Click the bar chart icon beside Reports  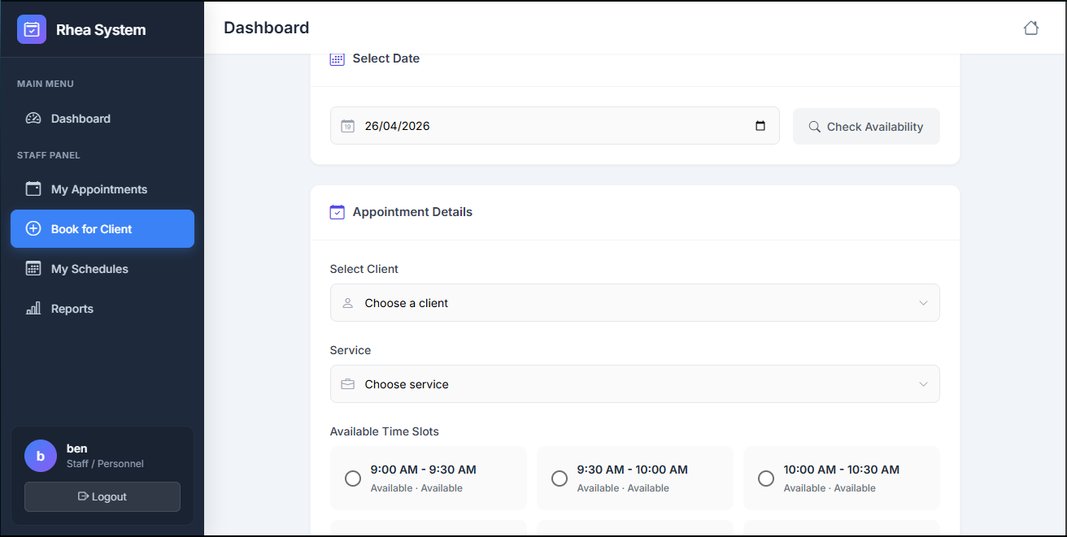click(33, 308)
